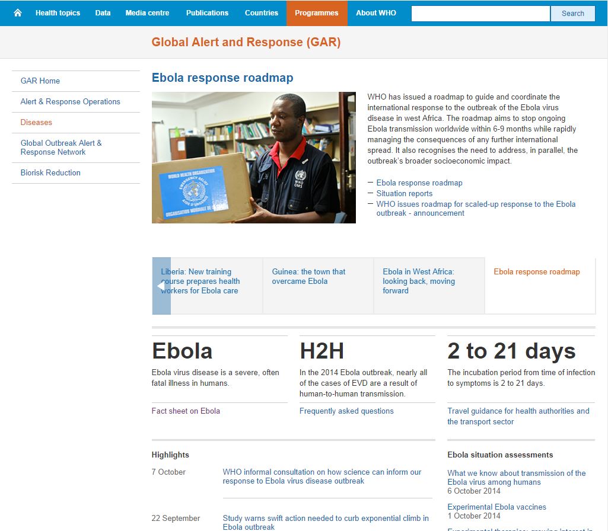
Task: Select the Programmes tab
Action: (x=316, y=13)
